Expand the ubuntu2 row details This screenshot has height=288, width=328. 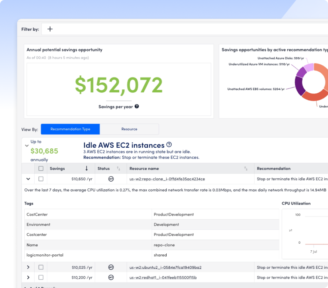[28, 267]
